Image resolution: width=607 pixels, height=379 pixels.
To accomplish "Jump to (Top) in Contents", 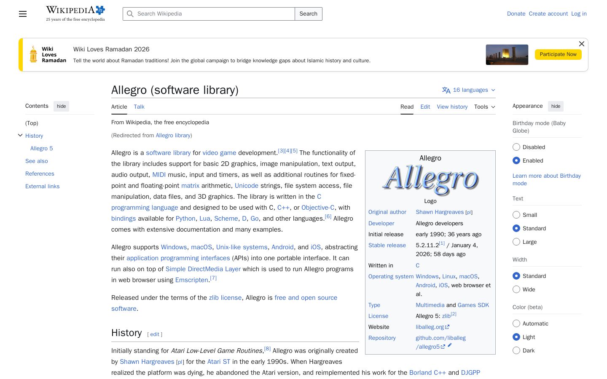I will (32, 123).
